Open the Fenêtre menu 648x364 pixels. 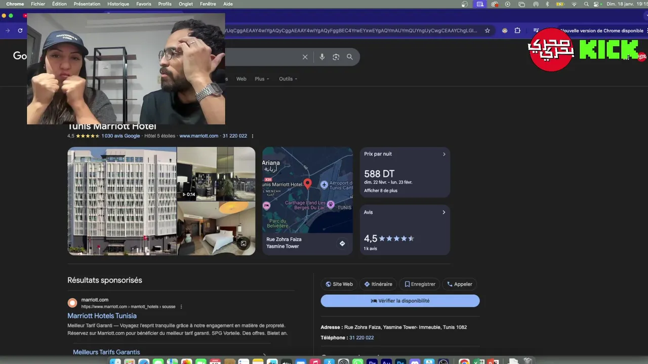click(x=208, y=4)
